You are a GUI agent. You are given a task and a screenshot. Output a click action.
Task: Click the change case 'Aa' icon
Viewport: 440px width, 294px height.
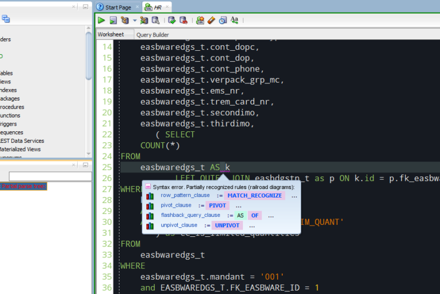coord(234,21)
